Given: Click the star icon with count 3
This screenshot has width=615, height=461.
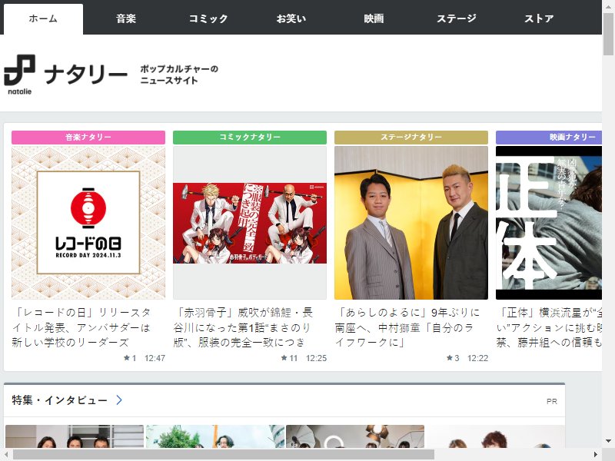Looking at the screenshot, I should pyautogui.click(x=450, y=358).
